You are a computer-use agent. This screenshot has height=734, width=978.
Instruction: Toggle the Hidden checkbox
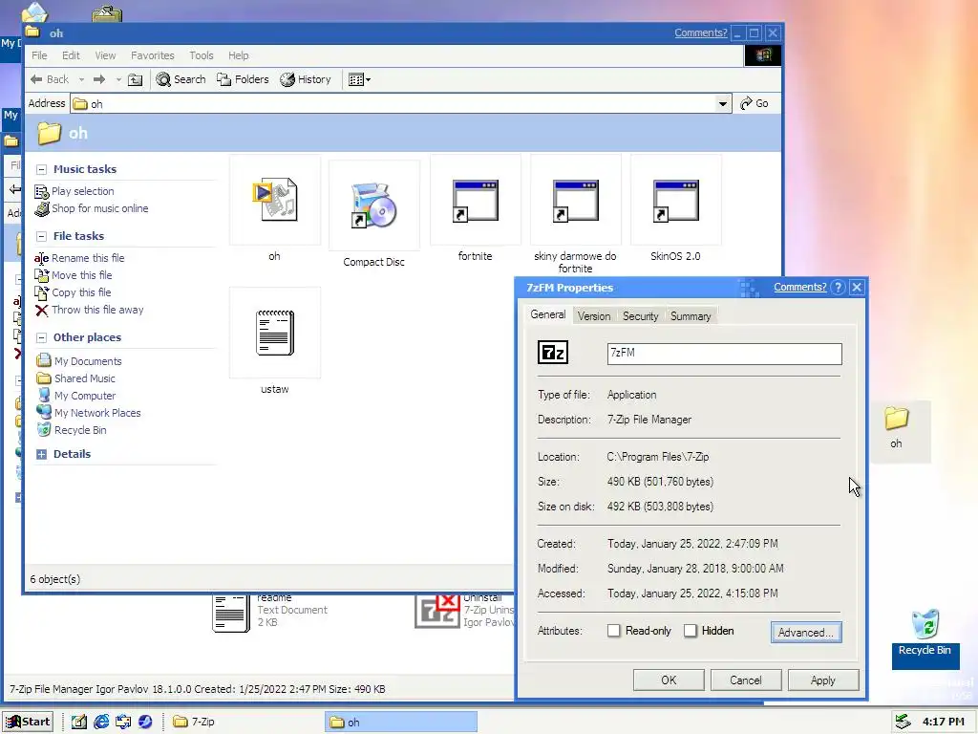[690, 631]
